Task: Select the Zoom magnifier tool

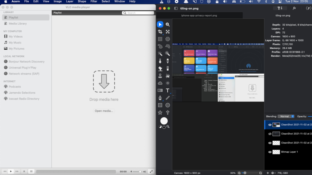Action: point(168,24)
